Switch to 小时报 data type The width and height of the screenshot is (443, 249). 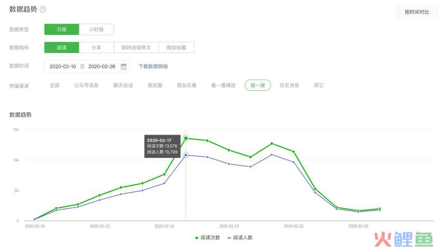[x=96, y=30]
